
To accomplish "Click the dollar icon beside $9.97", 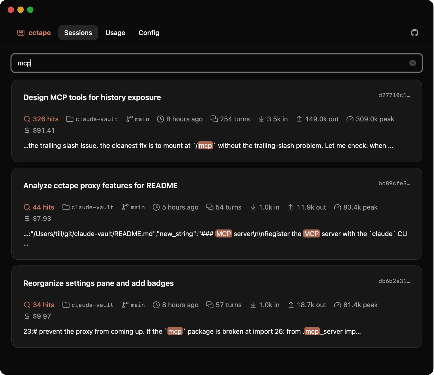I will coord(27,316).
